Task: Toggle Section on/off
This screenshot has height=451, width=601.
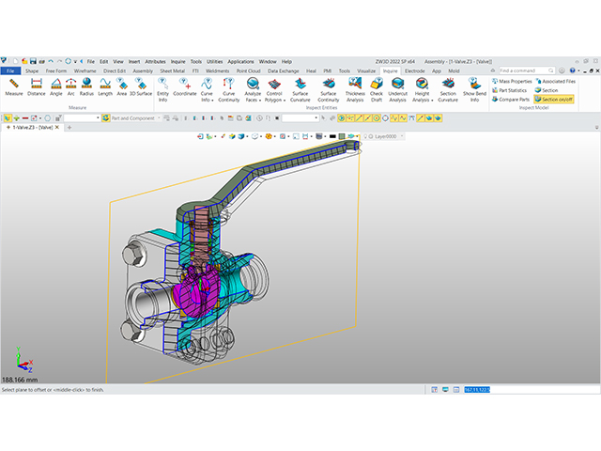Action: 554,100
